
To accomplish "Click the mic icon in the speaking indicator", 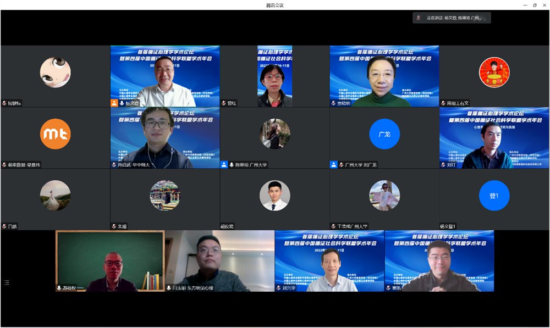I will click(x=419, y=18).
